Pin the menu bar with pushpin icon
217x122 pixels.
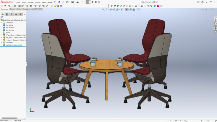[54, 2]
